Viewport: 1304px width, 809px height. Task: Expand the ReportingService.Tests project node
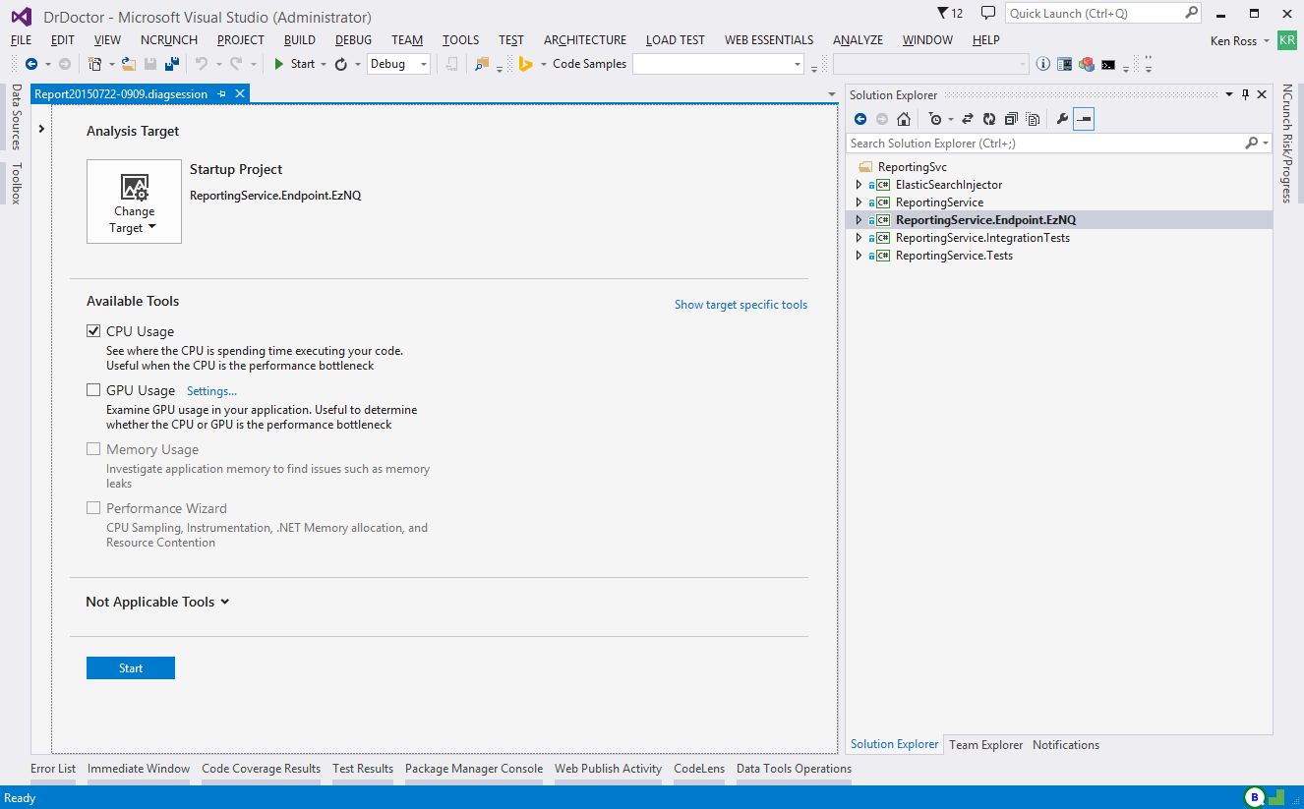coord(859,256)
